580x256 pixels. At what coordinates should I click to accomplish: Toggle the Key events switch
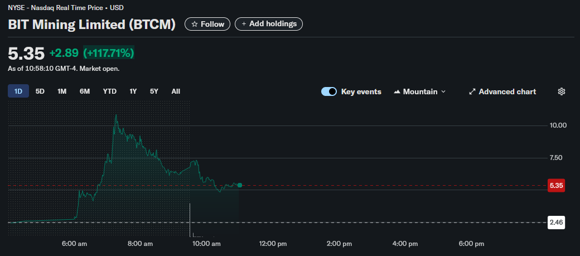(x=329, y=91)
